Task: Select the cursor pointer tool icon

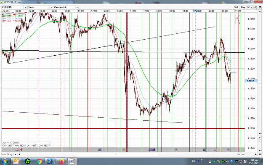Action: coord(248,7)
